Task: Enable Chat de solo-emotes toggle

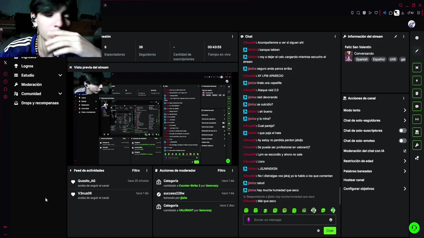Action: (x=402, y=141)
